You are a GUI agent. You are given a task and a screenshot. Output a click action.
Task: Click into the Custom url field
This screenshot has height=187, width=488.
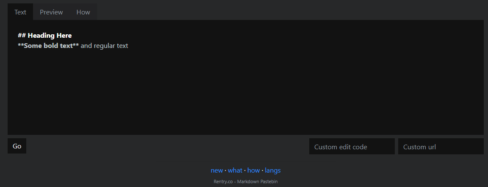pyautogui.click(x=441, y=147)
